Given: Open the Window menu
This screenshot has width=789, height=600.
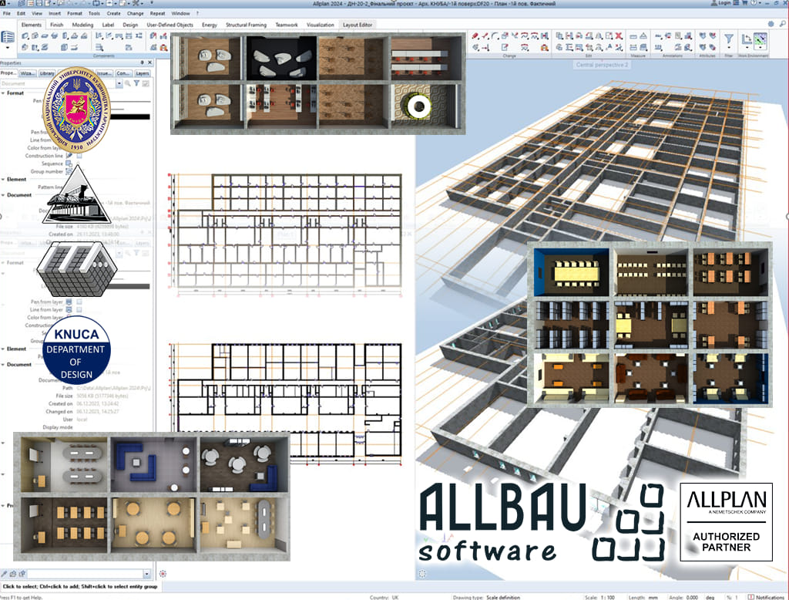Looking at the screenshot, I should click(x=180, y=14).
